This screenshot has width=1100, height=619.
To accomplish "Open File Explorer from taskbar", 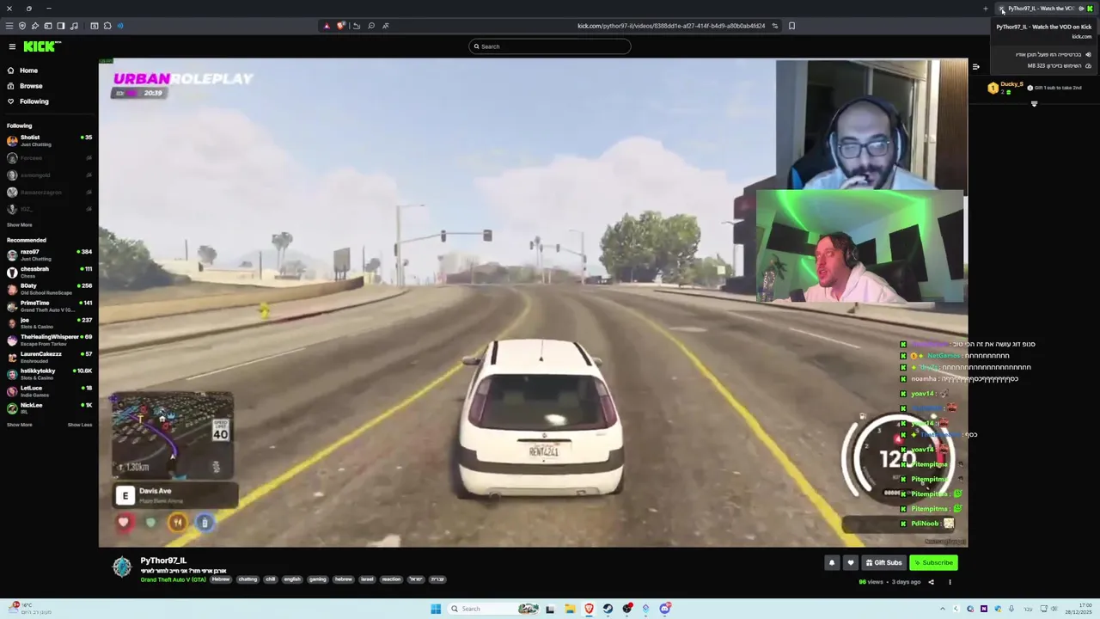I will point(570,609).
